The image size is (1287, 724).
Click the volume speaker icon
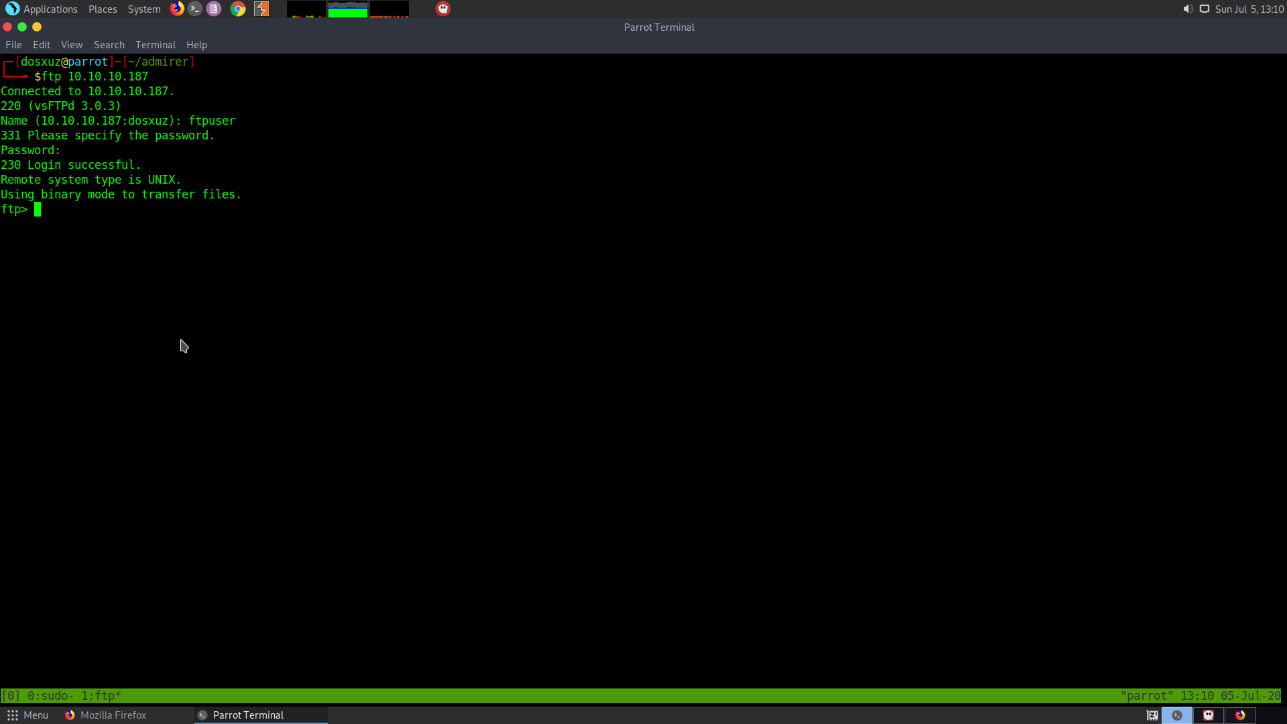(x=1188, y=9)
